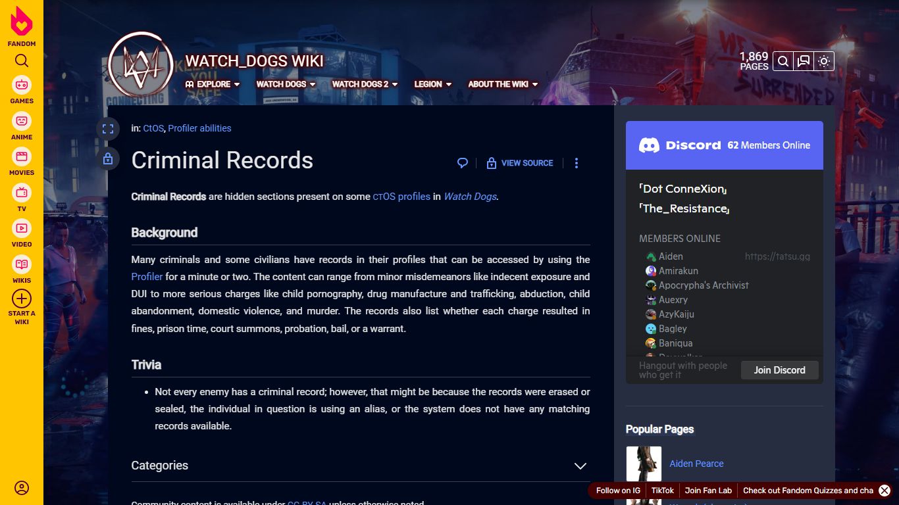Open the article more-options menu

click(577, 163)
